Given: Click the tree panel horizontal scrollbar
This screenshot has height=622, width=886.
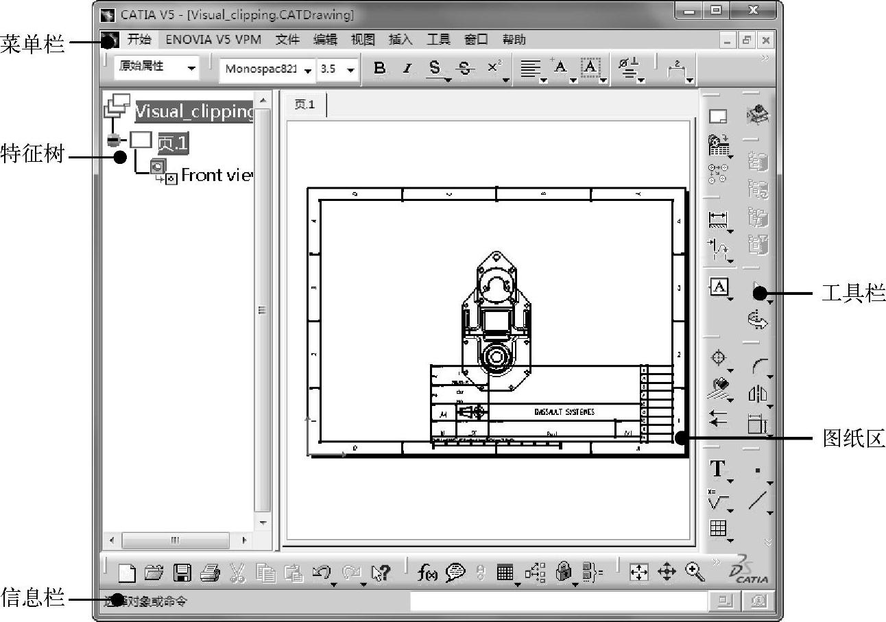Looking at the screenshot, I should [175, 540].
